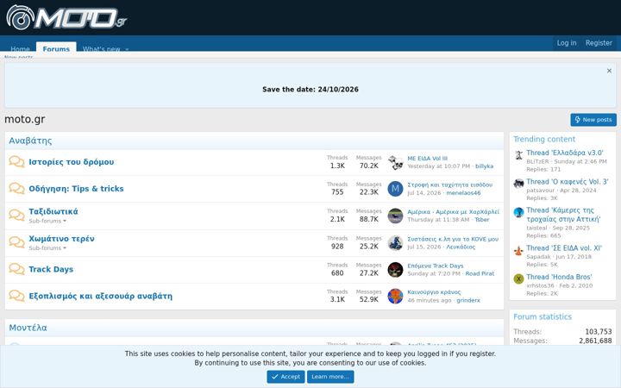Open Thread 'Ελλαδάρα v3.0' in trending
Viewport: 621px width, 388px height.
click(x=565, y=153)
